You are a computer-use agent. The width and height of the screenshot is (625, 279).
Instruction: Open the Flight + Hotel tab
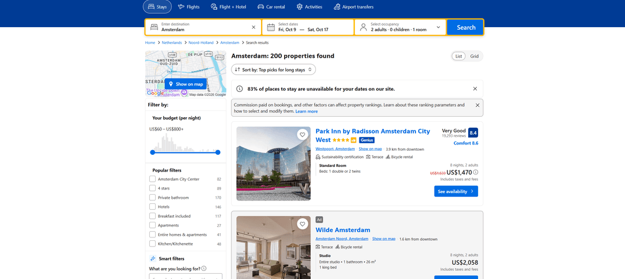click(229, 7)
